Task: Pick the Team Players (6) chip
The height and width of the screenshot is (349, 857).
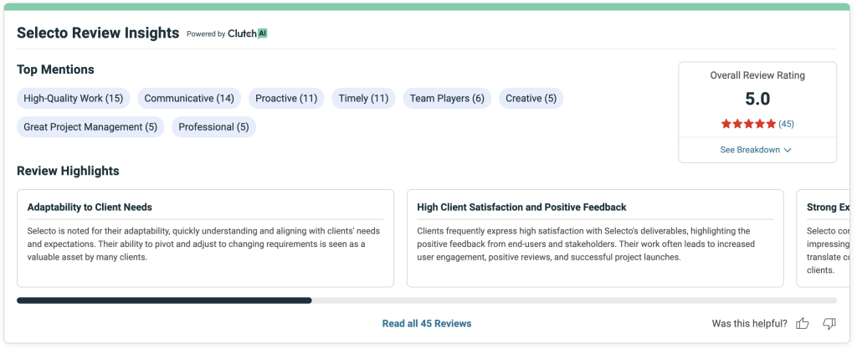Action: (447, 99)
